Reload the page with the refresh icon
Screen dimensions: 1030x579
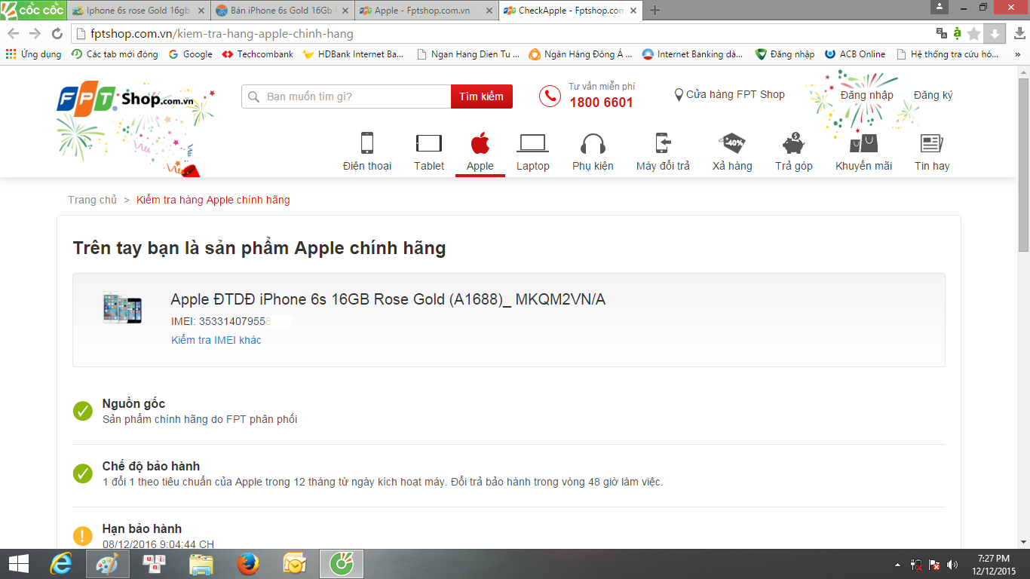57,34
